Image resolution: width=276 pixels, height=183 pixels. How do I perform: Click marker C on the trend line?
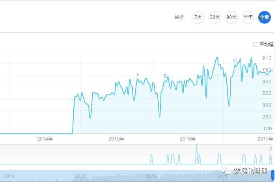click(235, 61)
